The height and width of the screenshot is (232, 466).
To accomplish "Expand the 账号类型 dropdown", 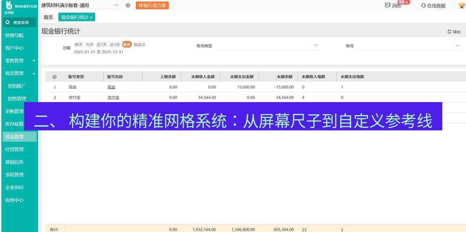I will click(x=316, y=45).
